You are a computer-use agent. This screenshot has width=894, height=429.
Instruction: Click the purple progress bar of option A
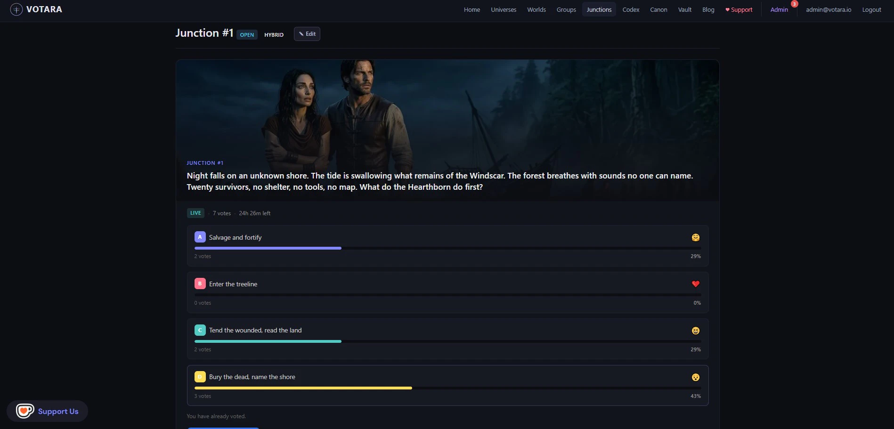(x=268, y=248)
